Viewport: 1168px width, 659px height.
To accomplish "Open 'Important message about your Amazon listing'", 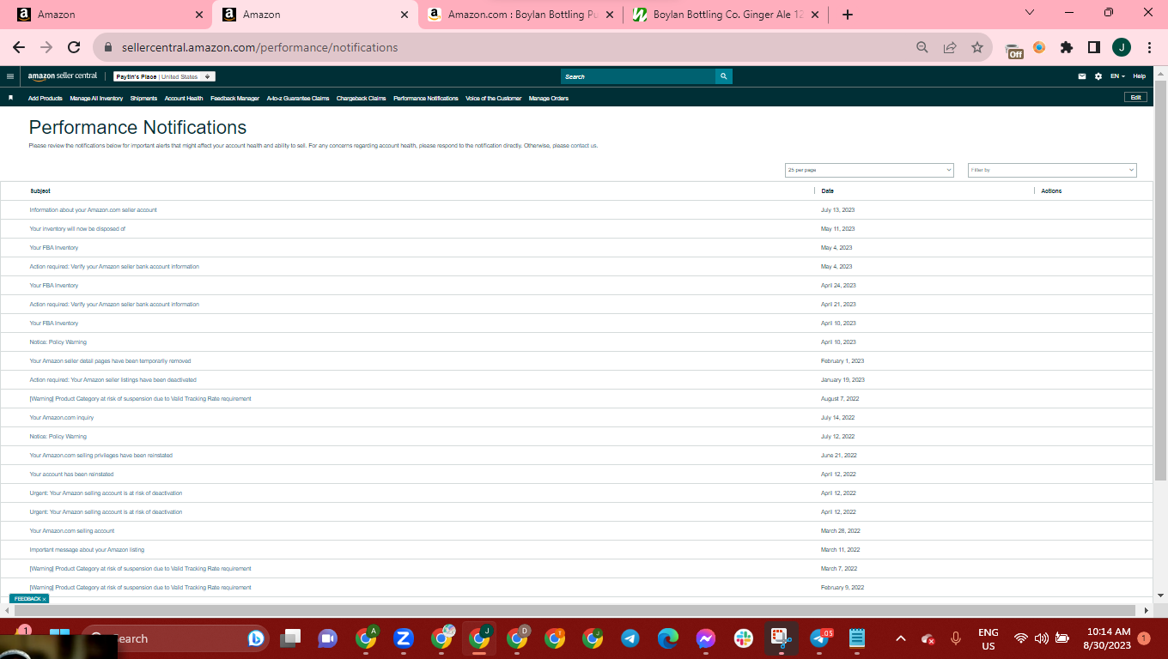I will pyautogui.click(x=87, y=550).
